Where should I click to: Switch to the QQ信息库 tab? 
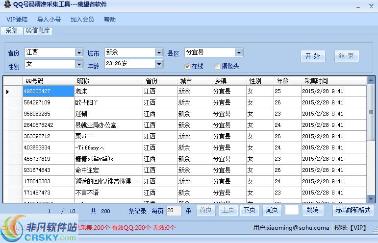coord(38,30)
